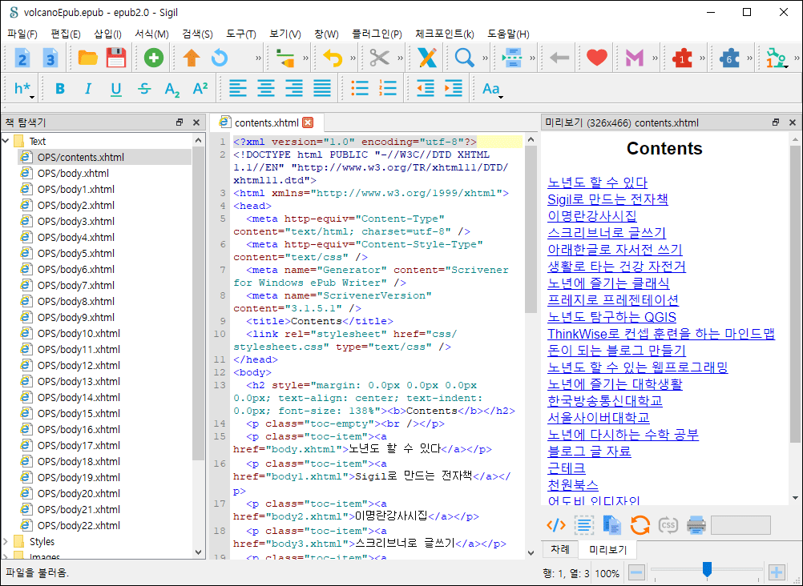Open find with magnifier icon
This screenshot has height=586, width=803.
coord(465,58)
